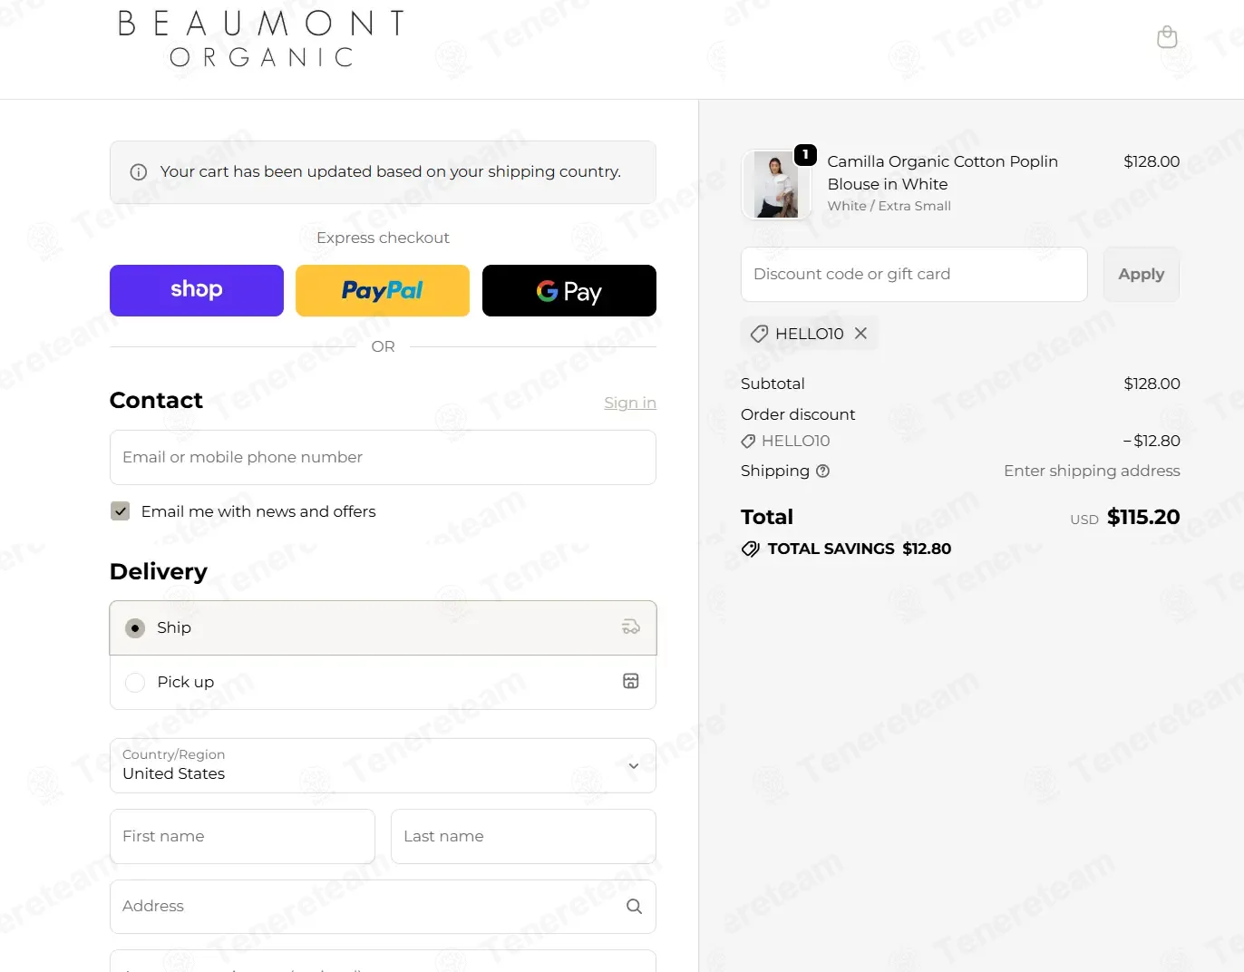Screen dimensions: 1244x972
Task: Choose Google Pay express checkout
Action: [569, 290]
